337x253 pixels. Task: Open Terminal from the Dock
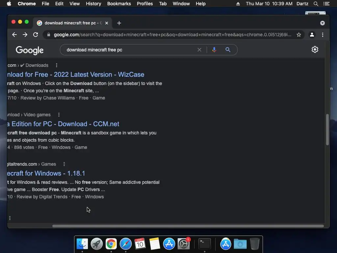[204, 244]
